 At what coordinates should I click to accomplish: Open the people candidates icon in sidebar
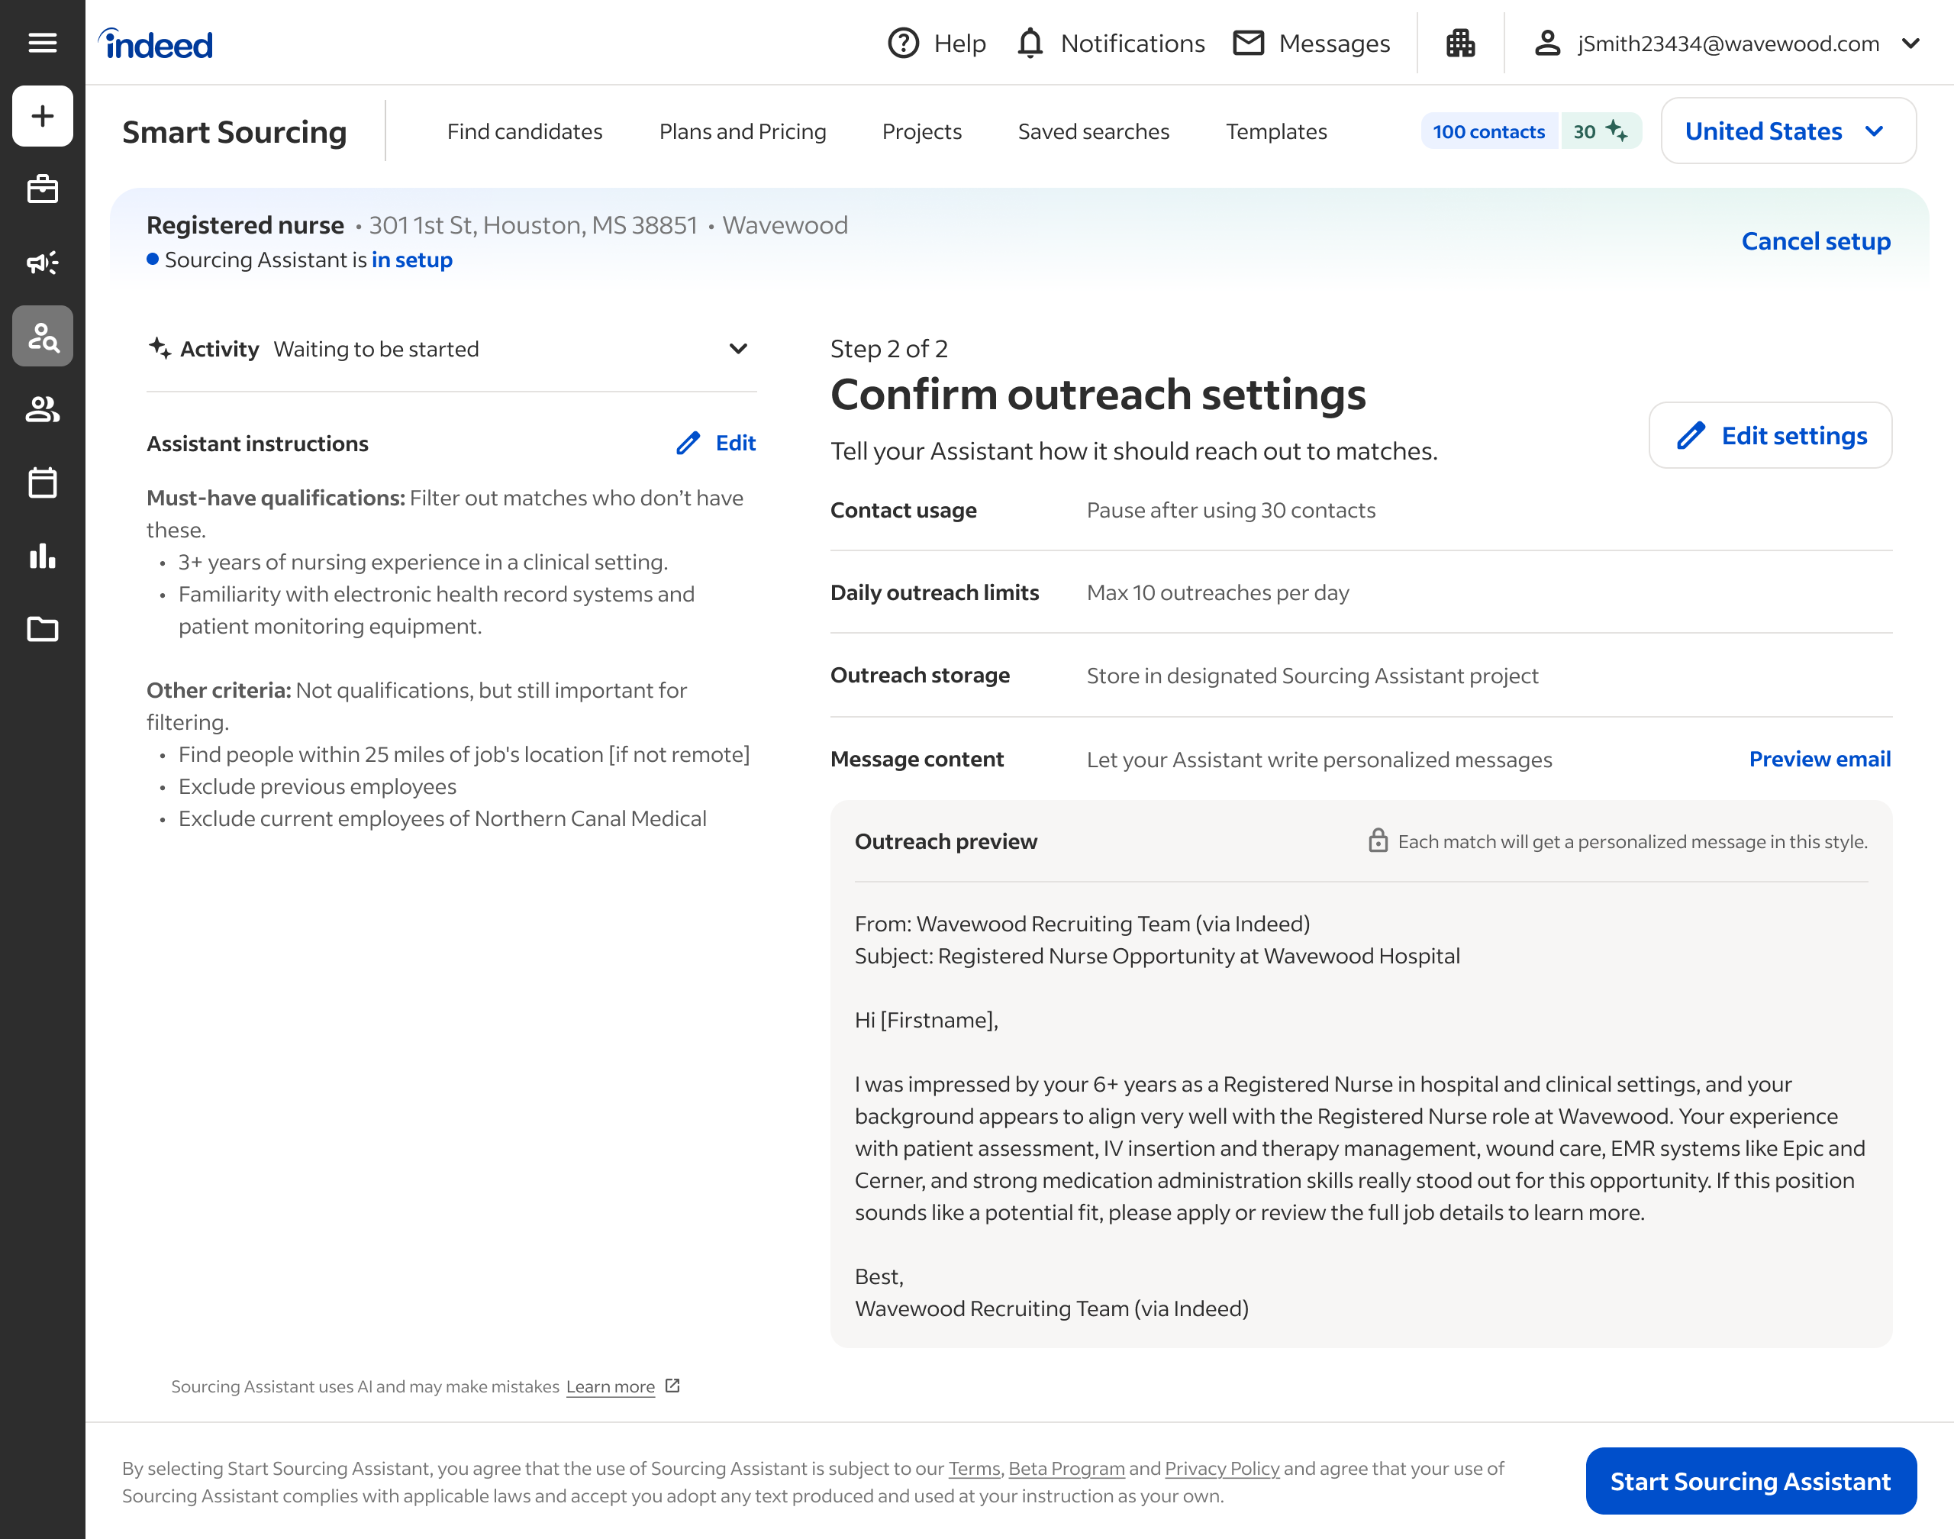tap(42, 409)
